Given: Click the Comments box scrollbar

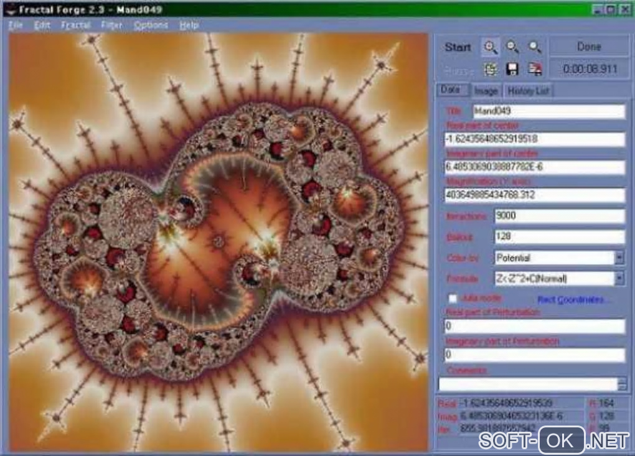Looking at the screenshot, I should point(622,384).
